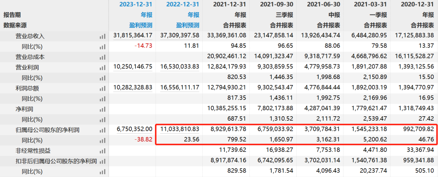Click the 2021-09-30 column header
Viewport: 438px width, 177px height.
tap(272, 5)
